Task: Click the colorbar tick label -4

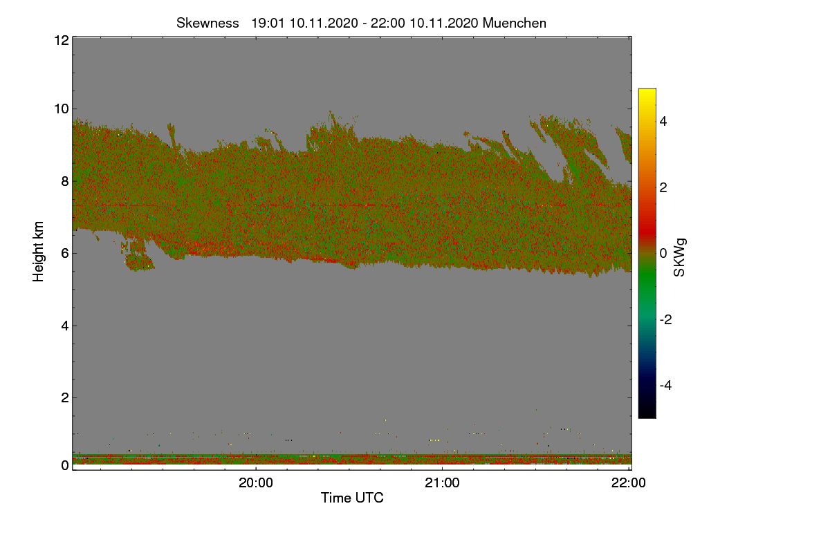Action: tap(666, 385)
